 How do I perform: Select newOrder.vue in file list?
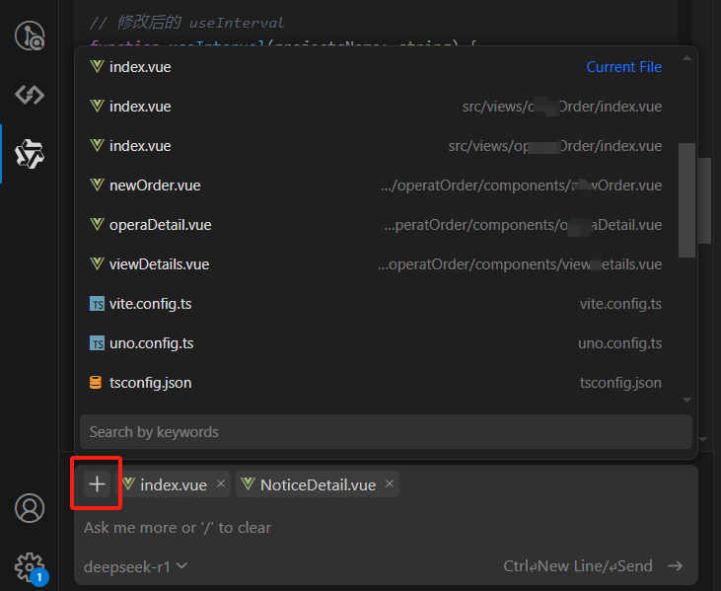tap(376, 185)
